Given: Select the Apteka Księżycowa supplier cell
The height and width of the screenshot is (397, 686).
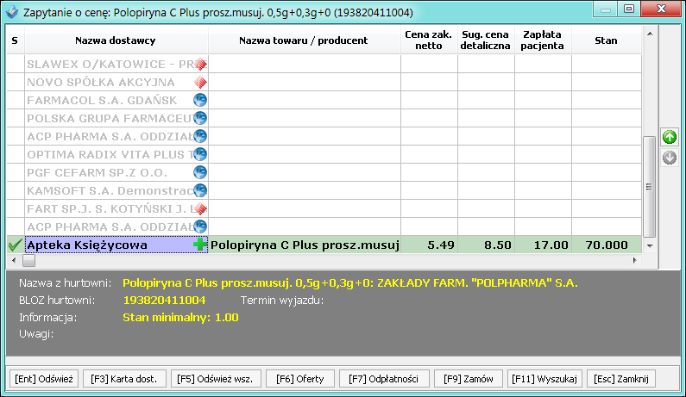Looking at the screenshot, I should 116,245.
